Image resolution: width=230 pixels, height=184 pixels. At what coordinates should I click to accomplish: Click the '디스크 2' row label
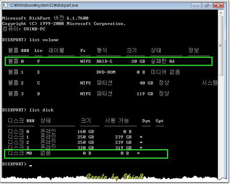[19, 142]
